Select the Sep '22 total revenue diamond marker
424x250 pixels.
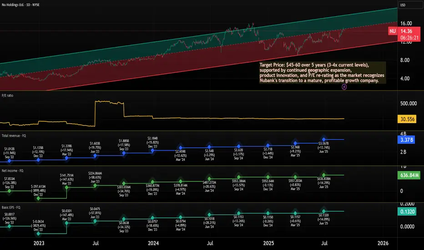coord(10,161)
